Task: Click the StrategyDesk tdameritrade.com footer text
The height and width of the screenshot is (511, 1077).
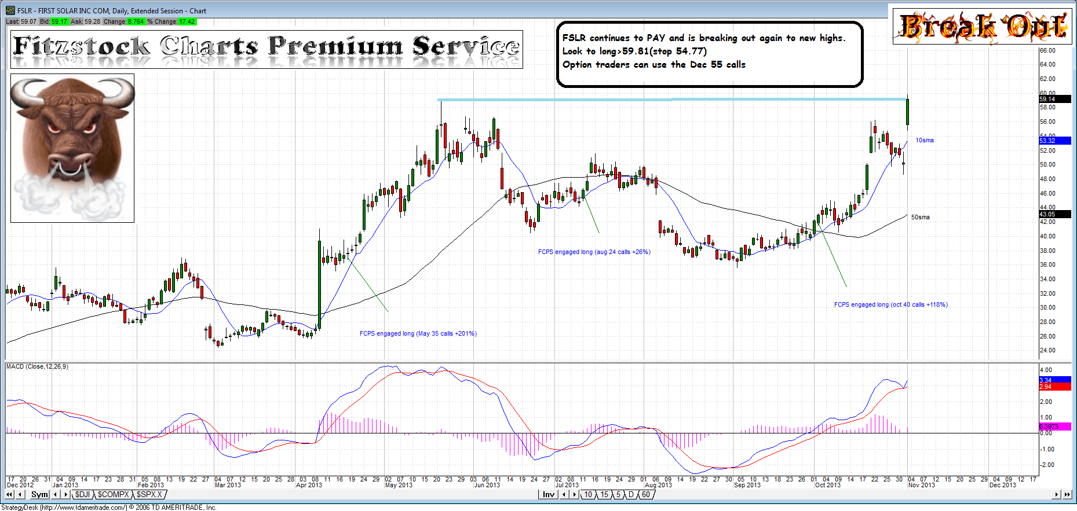Action: point(109,508)
